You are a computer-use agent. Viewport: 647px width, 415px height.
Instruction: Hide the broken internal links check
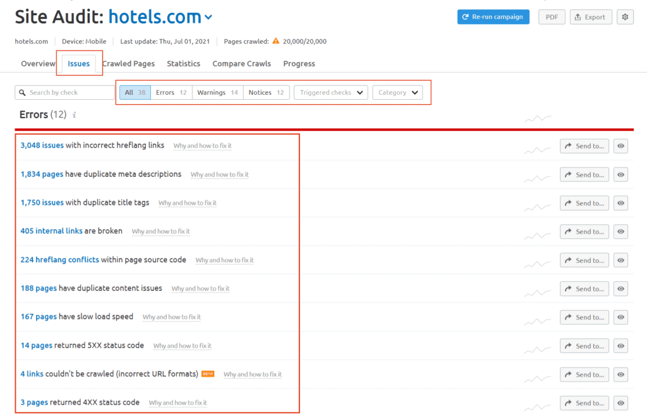click(x=620, y=231)
